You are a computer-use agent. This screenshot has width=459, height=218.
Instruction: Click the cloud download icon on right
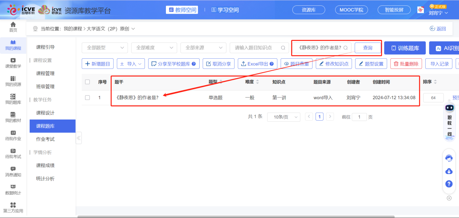point(449,171)
